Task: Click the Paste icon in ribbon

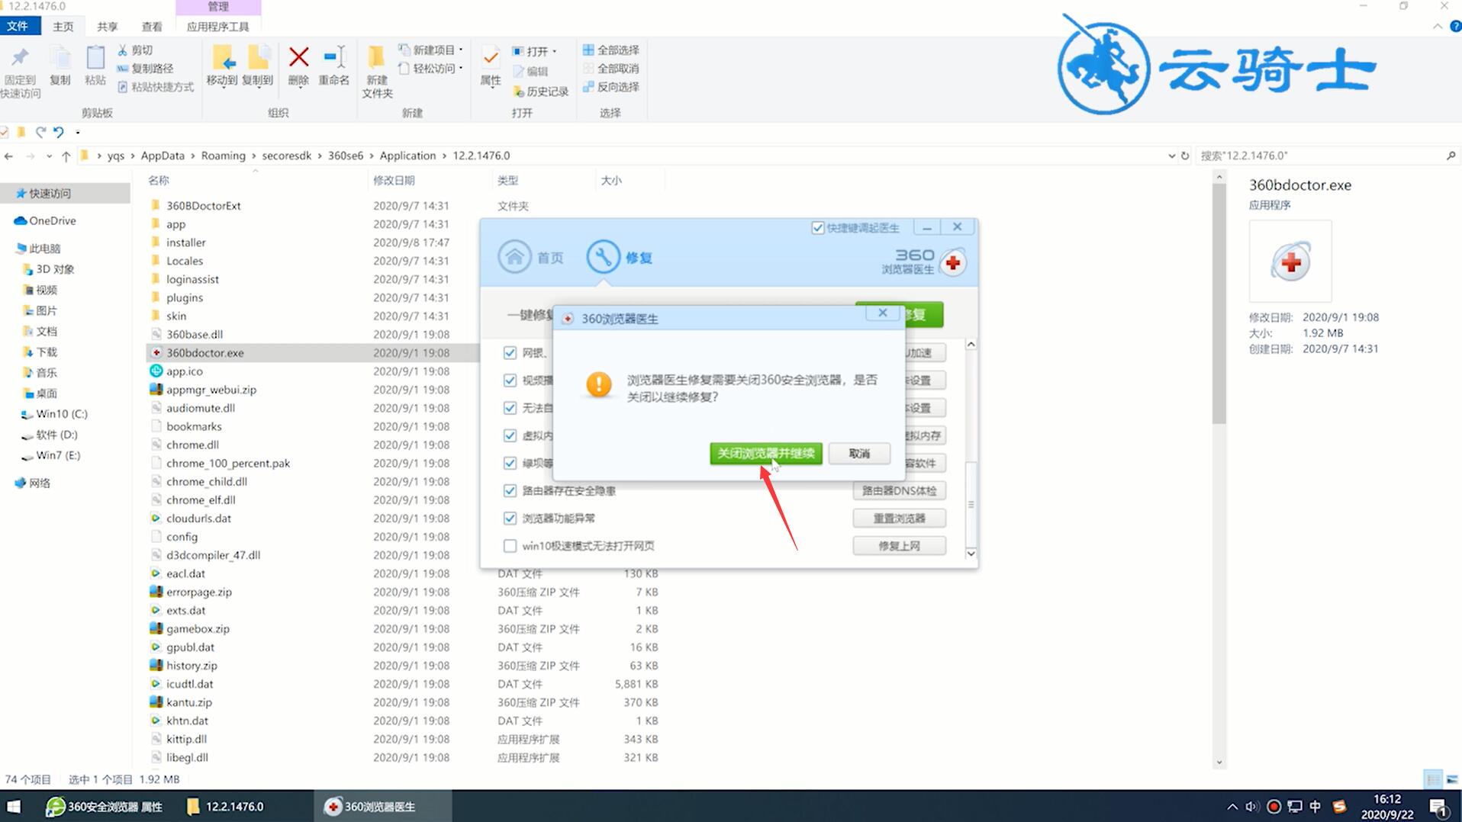Action: coord(95,58)
